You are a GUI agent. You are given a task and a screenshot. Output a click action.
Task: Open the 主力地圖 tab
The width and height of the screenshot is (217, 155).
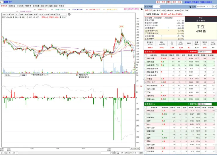coord(36,6)
